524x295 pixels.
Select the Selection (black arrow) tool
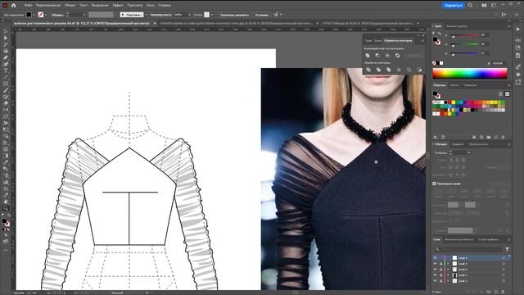point(6,31)
